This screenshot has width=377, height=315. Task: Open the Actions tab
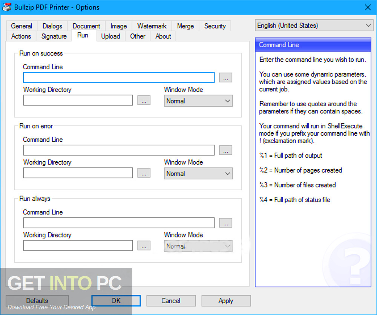[x=21, y=36]
